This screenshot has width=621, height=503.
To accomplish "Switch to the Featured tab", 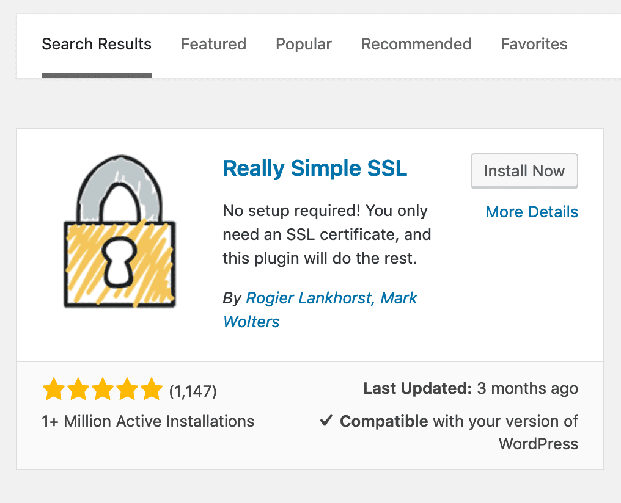I will (213, 44).
